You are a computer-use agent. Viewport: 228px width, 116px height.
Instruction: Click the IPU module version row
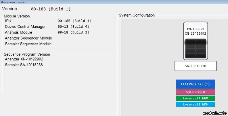[x=46, y=21]
